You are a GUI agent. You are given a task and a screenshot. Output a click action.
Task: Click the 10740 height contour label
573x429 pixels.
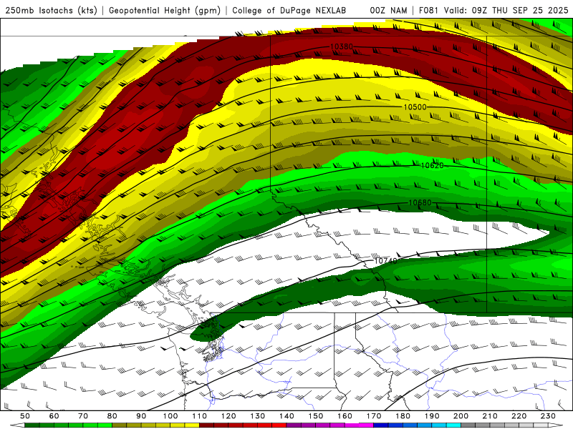pyautogui.click(x=385, y=261)
